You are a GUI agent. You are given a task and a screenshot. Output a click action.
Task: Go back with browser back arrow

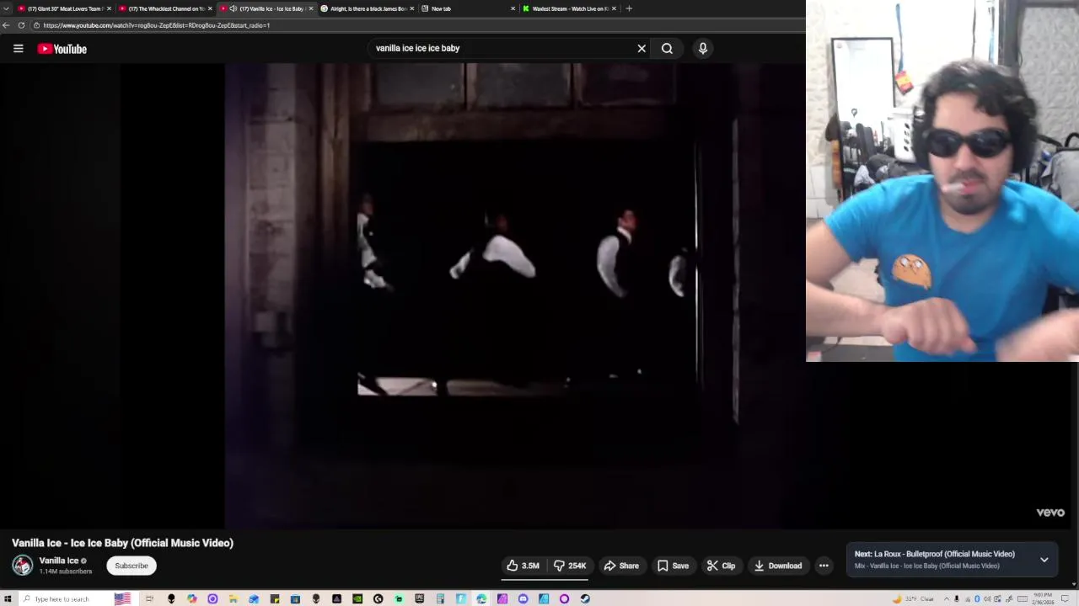(6, 25)
